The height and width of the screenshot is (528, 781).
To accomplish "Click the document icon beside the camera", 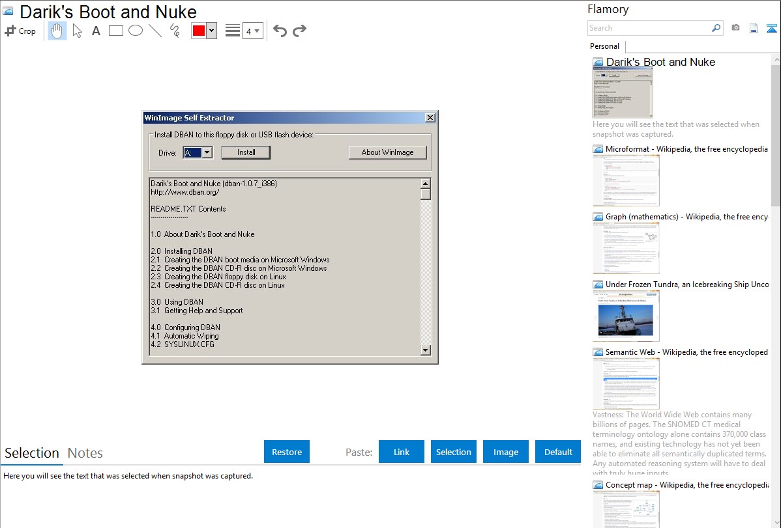I will (754, 28).
